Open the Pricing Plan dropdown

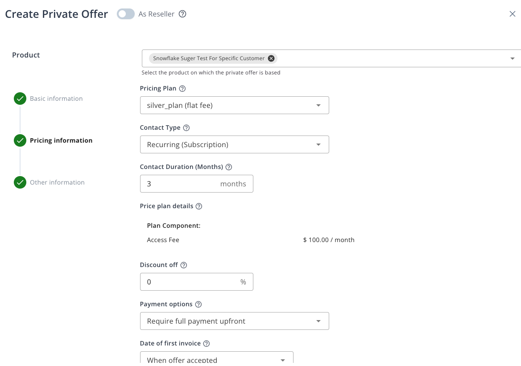tap(318, 105)
